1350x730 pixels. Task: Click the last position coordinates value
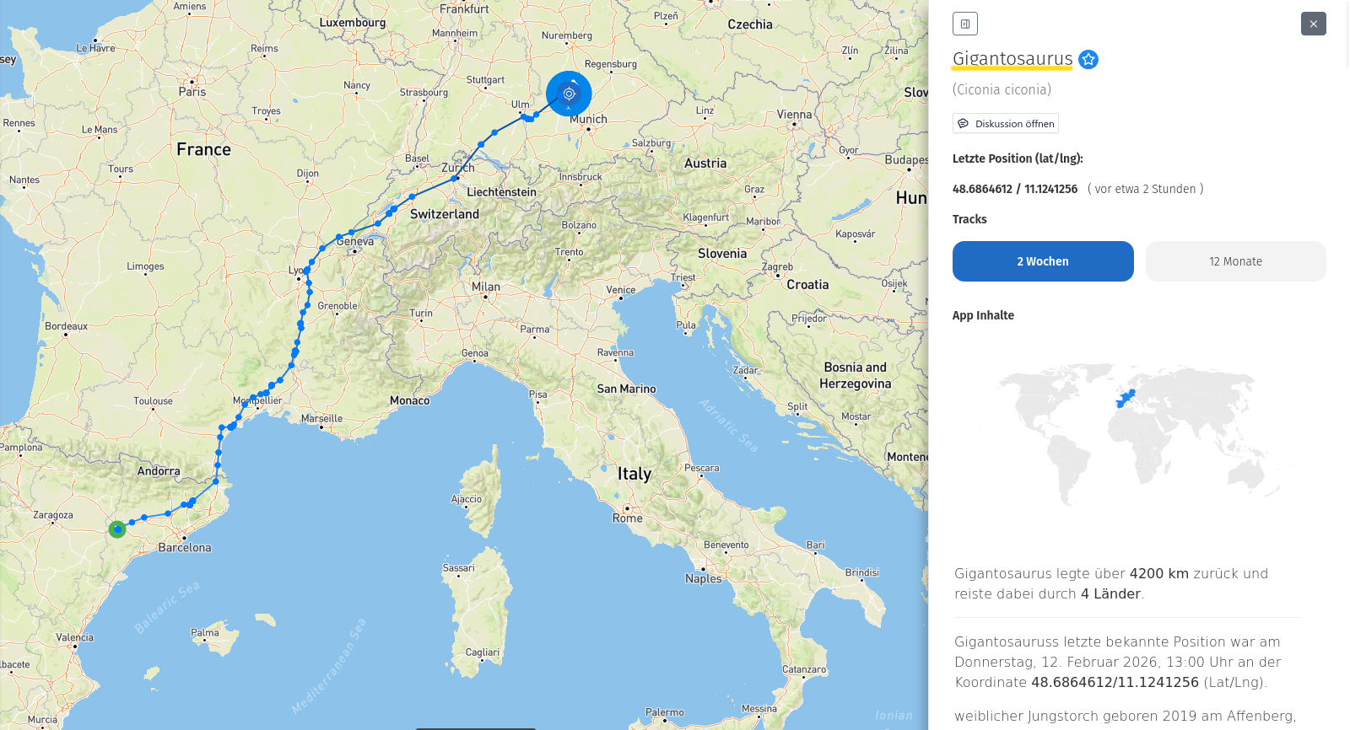click(x=1014, y=189)
